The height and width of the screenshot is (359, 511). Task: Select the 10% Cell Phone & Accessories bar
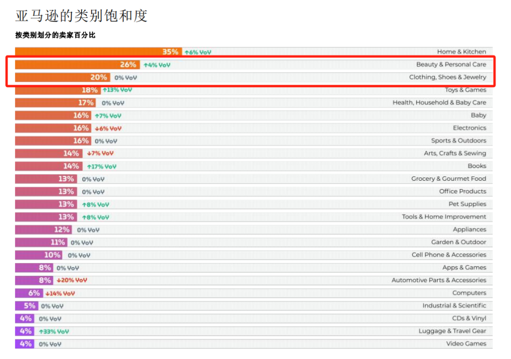tap(39, 255)
